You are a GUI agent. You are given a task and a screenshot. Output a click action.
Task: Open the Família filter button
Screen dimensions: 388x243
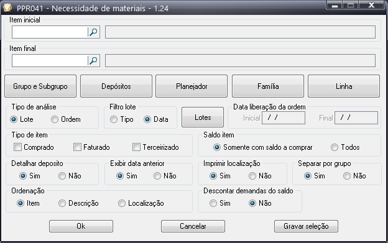point(268,86)
